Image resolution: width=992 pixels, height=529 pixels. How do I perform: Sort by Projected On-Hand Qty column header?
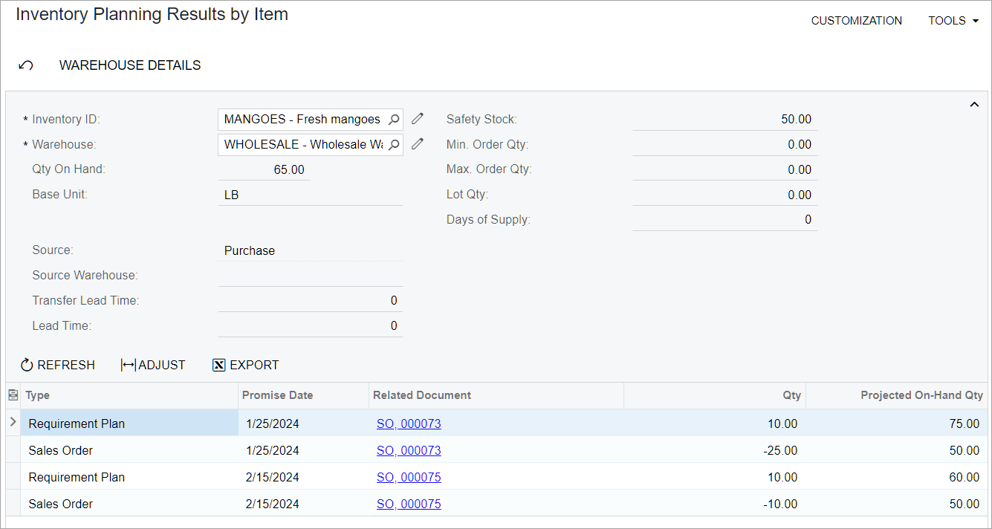(897, 395)
